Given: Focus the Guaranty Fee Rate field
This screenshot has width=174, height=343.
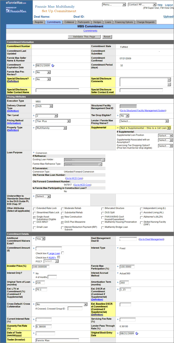Looking at the screenshot, I should pyautogui.click(x=43, y=326).
